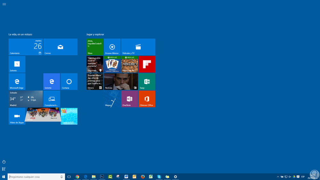Viewport: 320px width, 180px height.
Task: Show hidden system tray icons
Action: tap(278, 177)
